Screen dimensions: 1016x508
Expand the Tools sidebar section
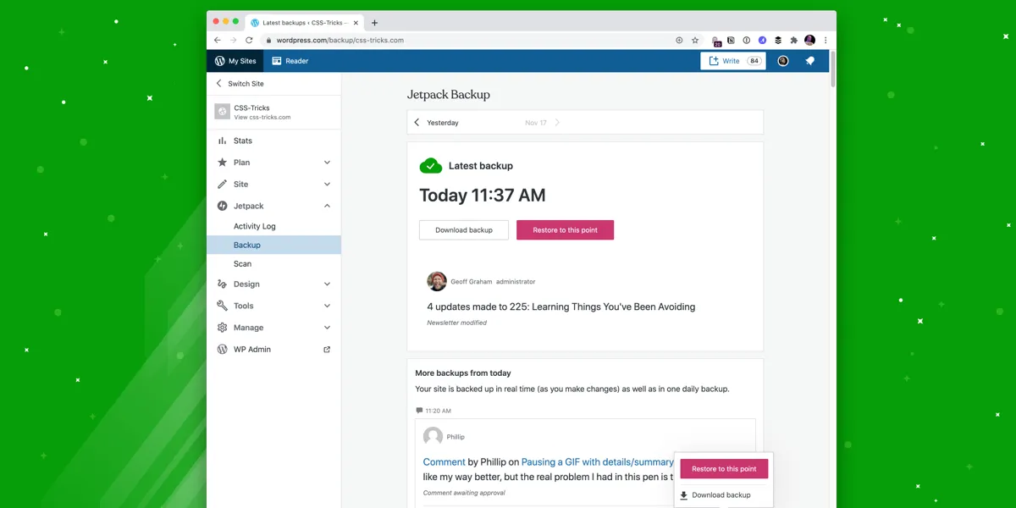273,306
